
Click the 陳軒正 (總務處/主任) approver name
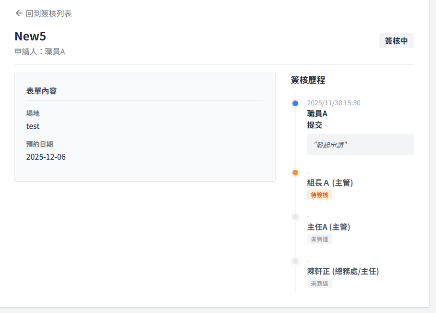pyautogui.click(x=343, y=271)
